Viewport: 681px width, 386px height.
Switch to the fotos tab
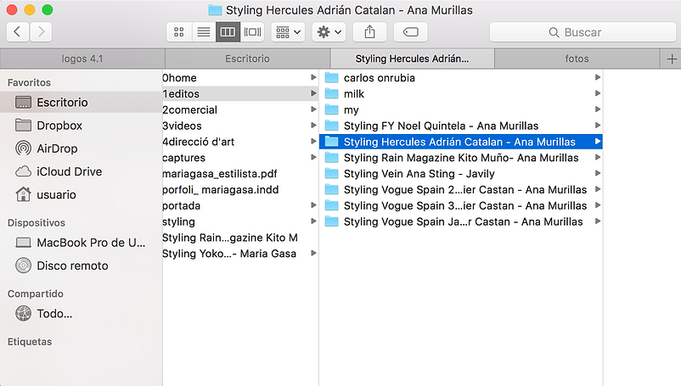point(577,59)
